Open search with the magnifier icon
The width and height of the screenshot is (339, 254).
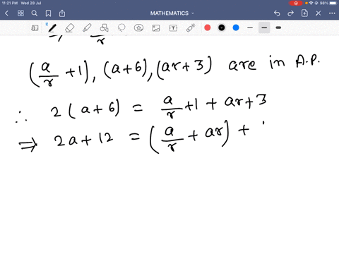coord(35,13)
